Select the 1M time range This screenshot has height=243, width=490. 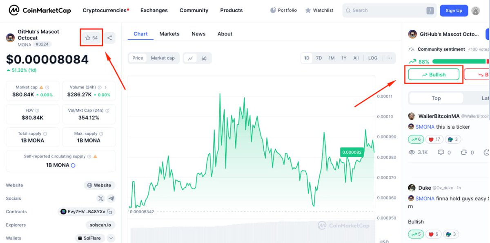click(x=332, y=58)
